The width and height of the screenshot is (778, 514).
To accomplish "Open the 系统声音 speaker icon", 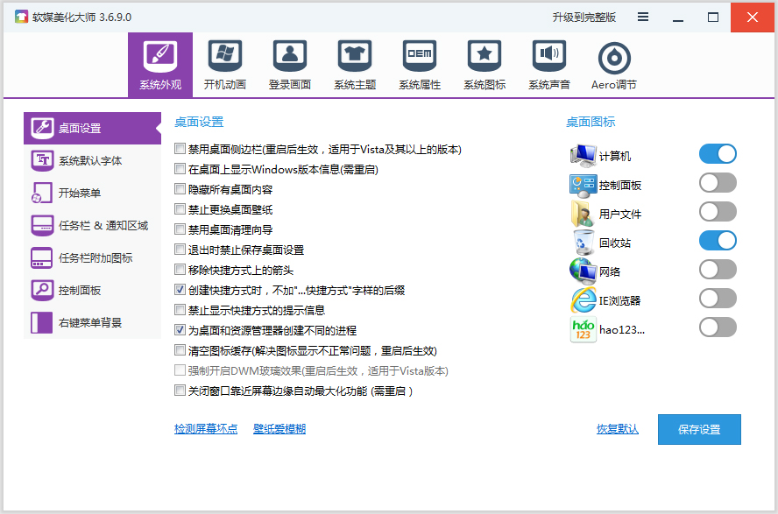I will [549, 57].
